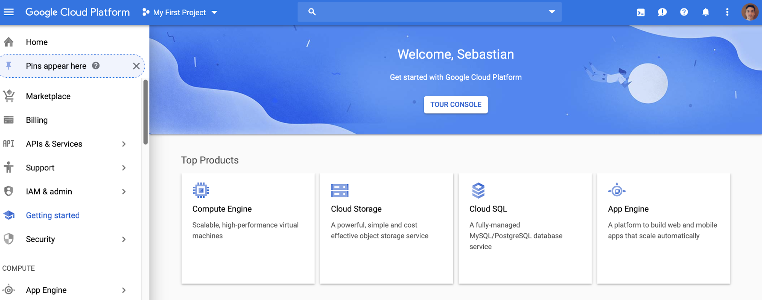Open the send feedback icon
The image size is (762, 300).
coord(662,12)
